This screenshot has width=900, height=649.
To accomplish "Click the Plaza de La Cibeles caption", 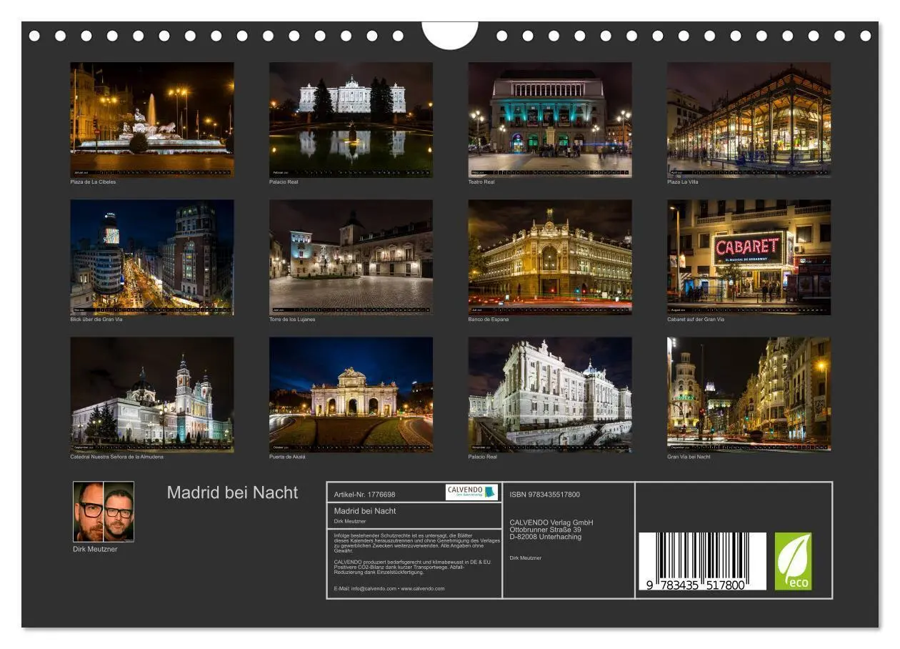I will click(x=93, y=182).
